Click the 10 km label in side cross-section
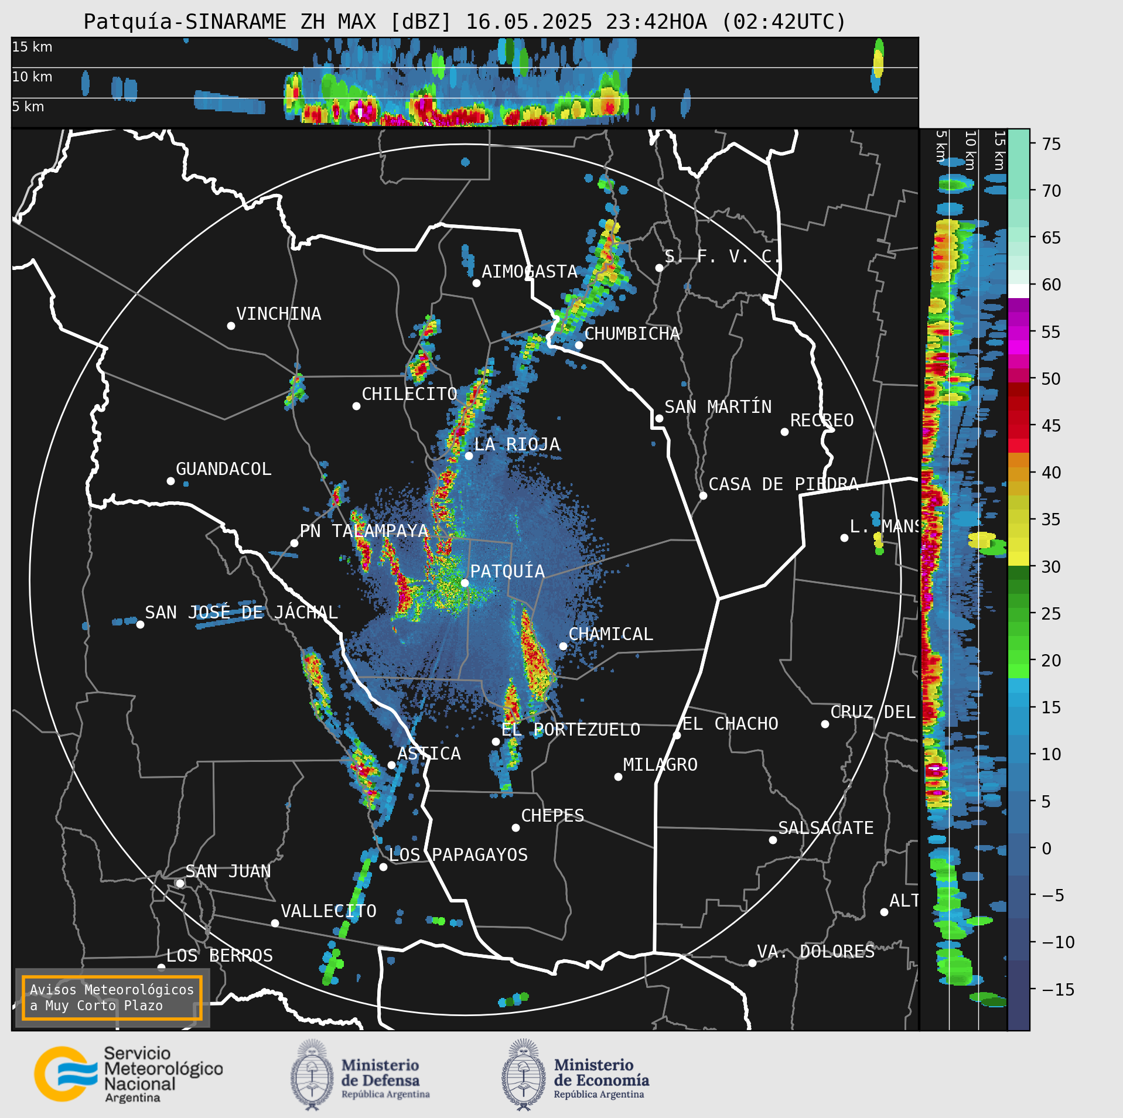This screenshot has width=1123, height=1118. point(970,151)
